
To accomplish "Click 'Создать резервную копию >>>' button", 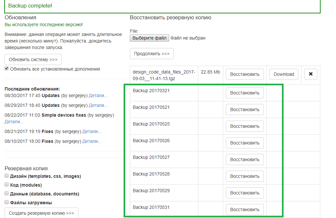I will click(x=41, y=213).
